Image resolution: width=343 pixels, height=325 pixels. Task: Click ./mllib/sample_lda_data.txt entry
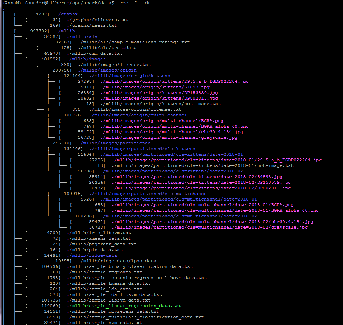click(104, 289)
